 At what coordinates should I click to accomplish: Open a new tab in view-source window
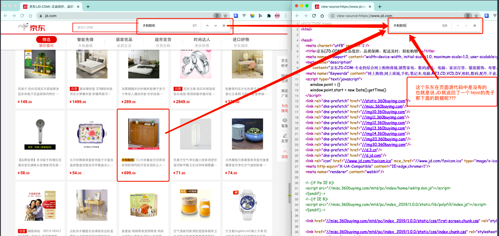[379, 7]
